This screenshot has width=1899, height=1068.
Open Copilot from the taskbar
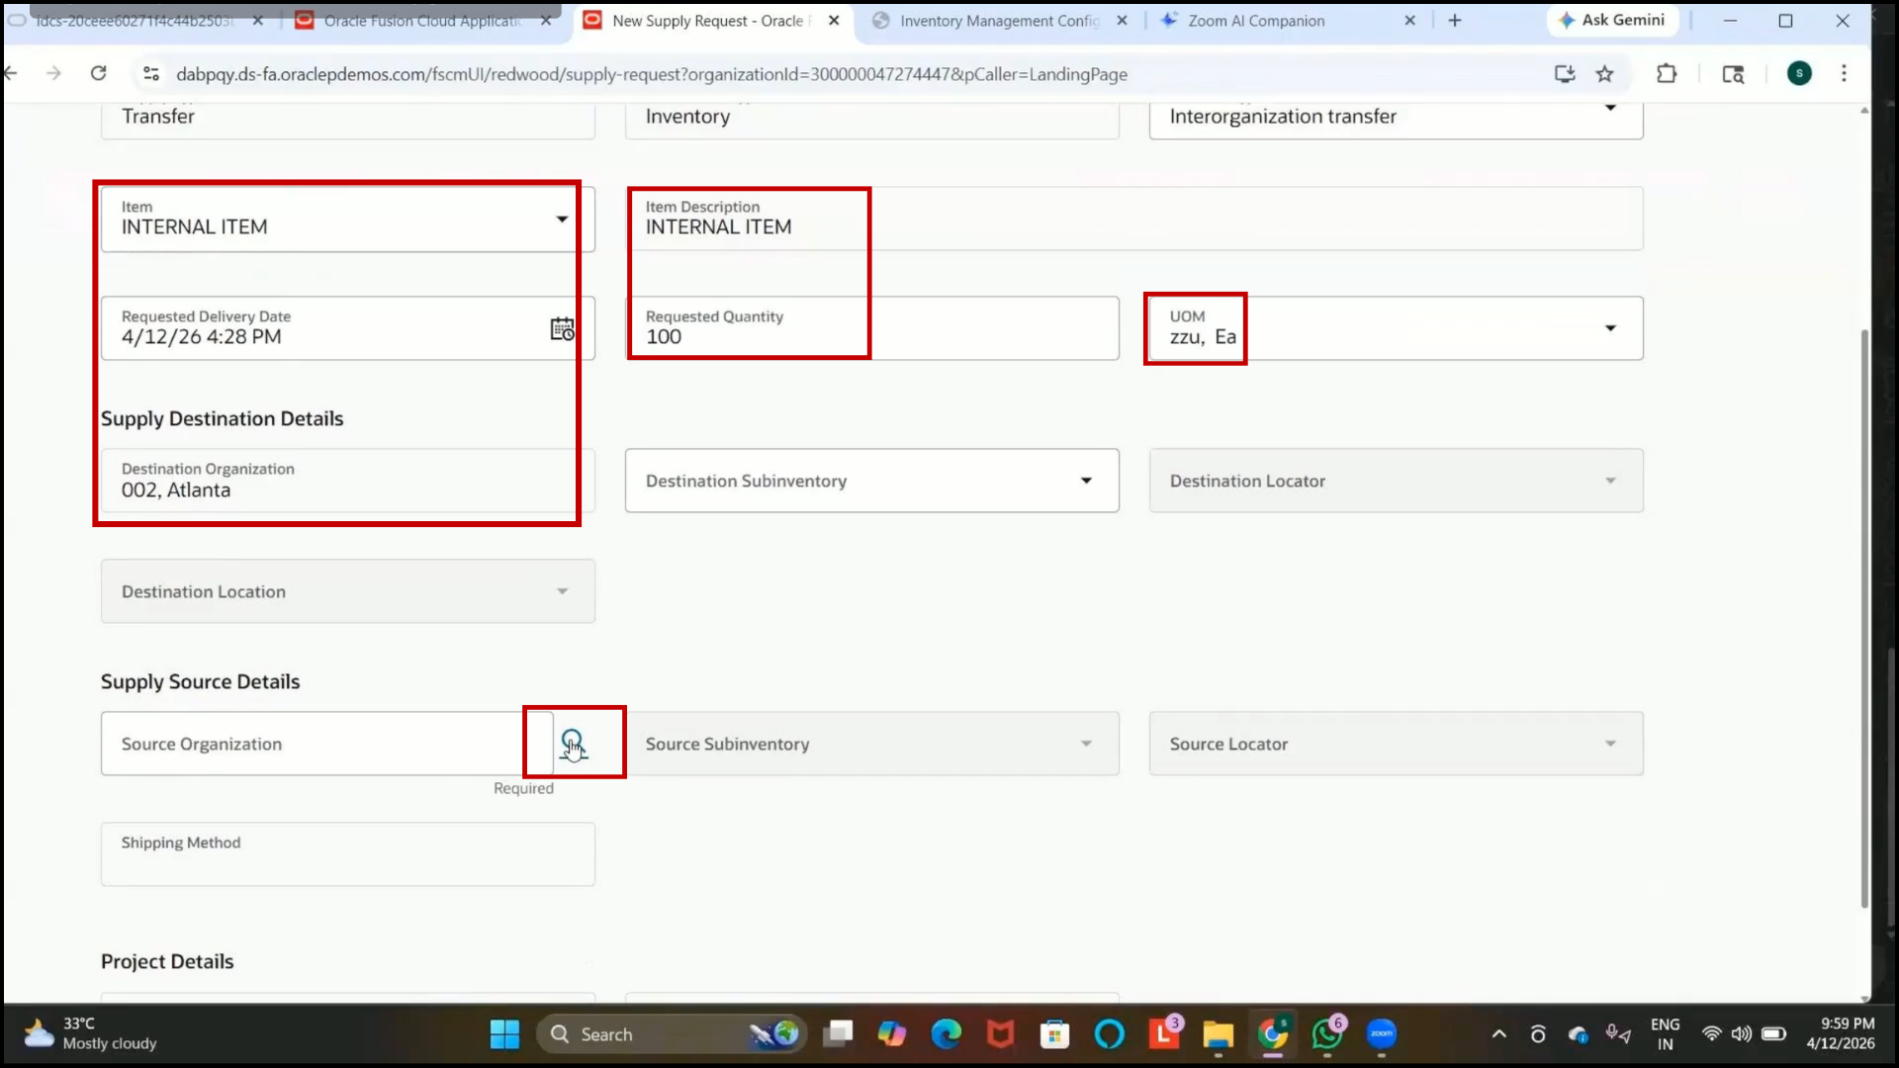(891, 1034)
